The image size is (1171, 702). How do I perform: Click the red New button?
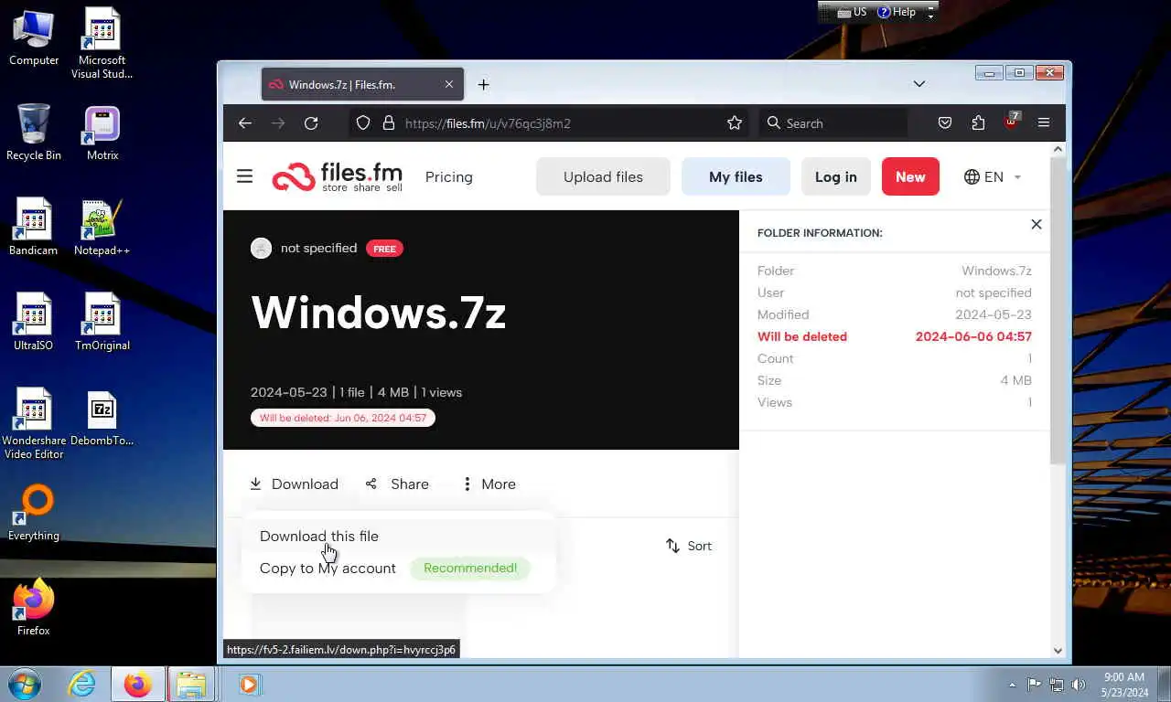coord(910,176)
